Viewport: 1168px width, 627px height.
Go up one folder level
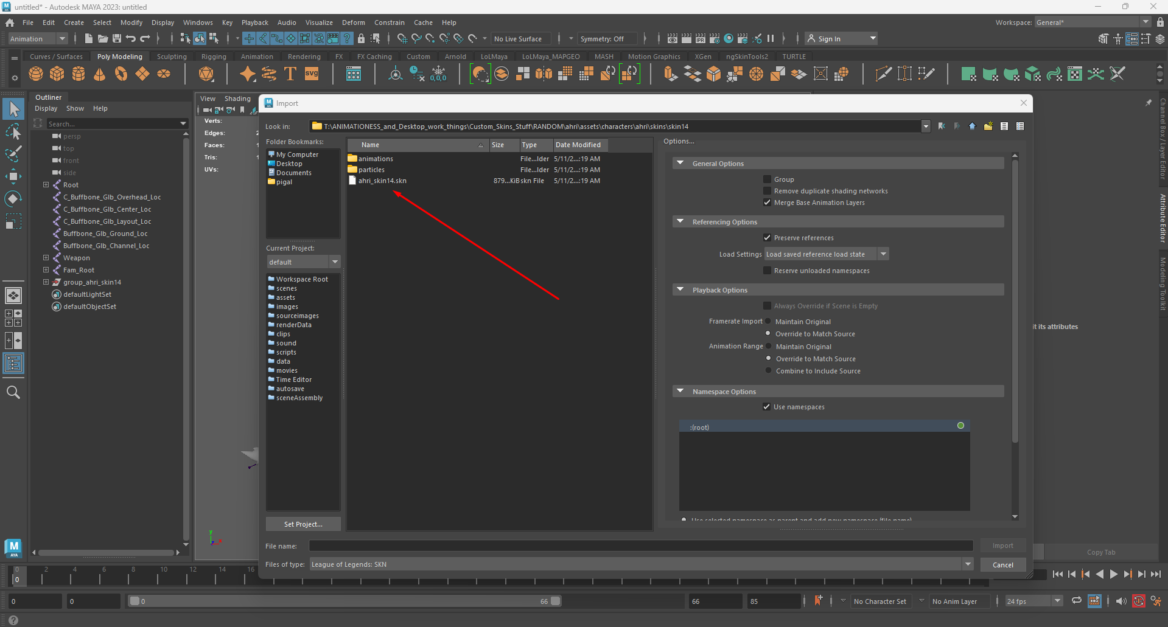972,126
